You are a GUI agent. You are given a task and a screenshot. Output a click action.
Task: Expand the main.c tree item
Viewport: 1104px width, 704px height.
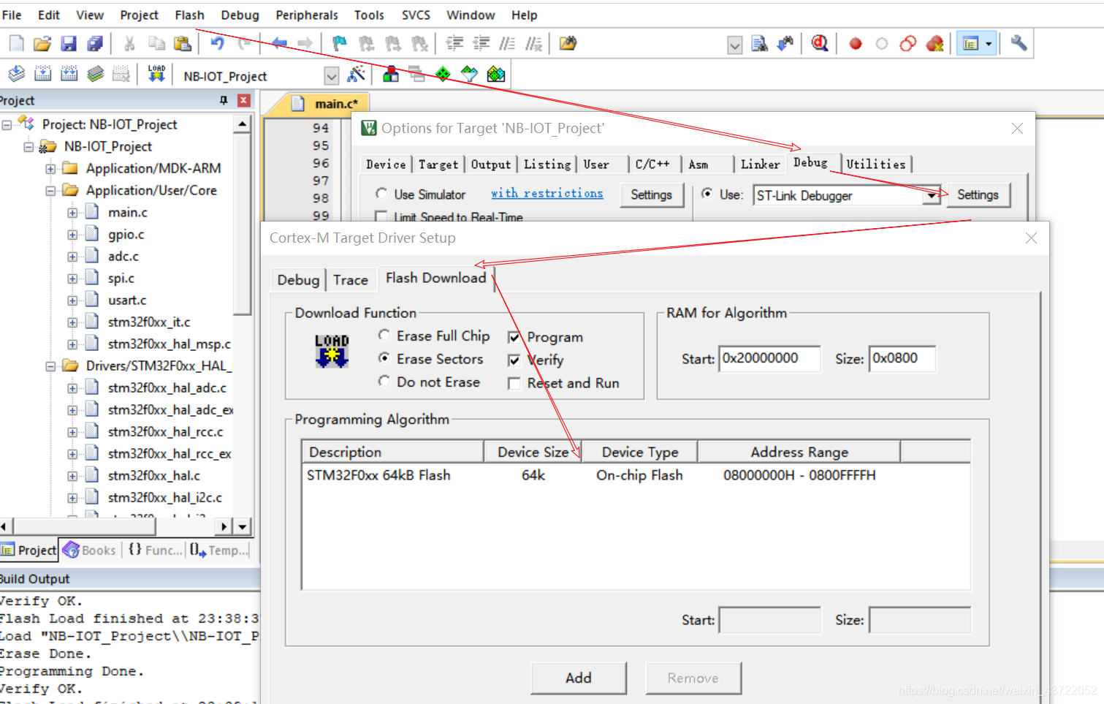tap(71, 212)
